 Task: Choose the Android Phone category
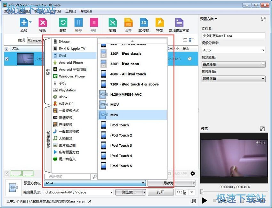74,62
